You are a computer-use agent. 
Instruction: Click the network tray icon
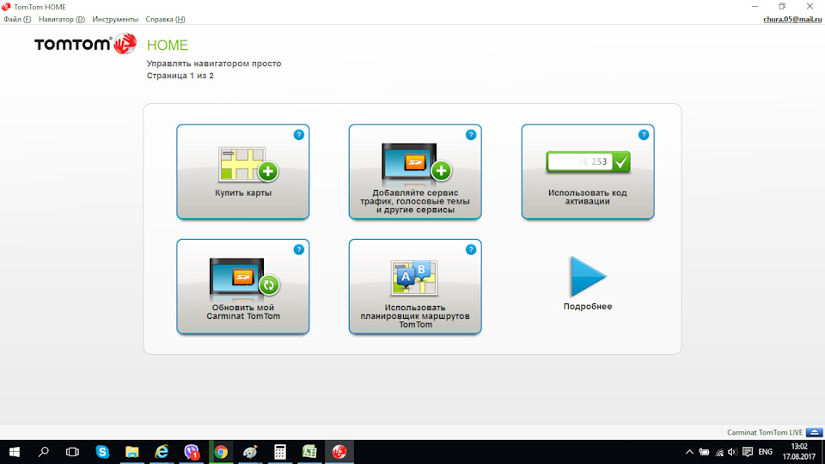point(718,452)
